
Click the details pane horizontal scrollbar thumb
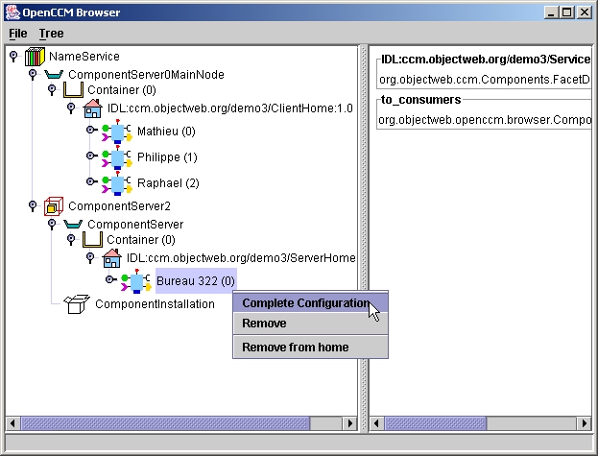pos(436,423)
